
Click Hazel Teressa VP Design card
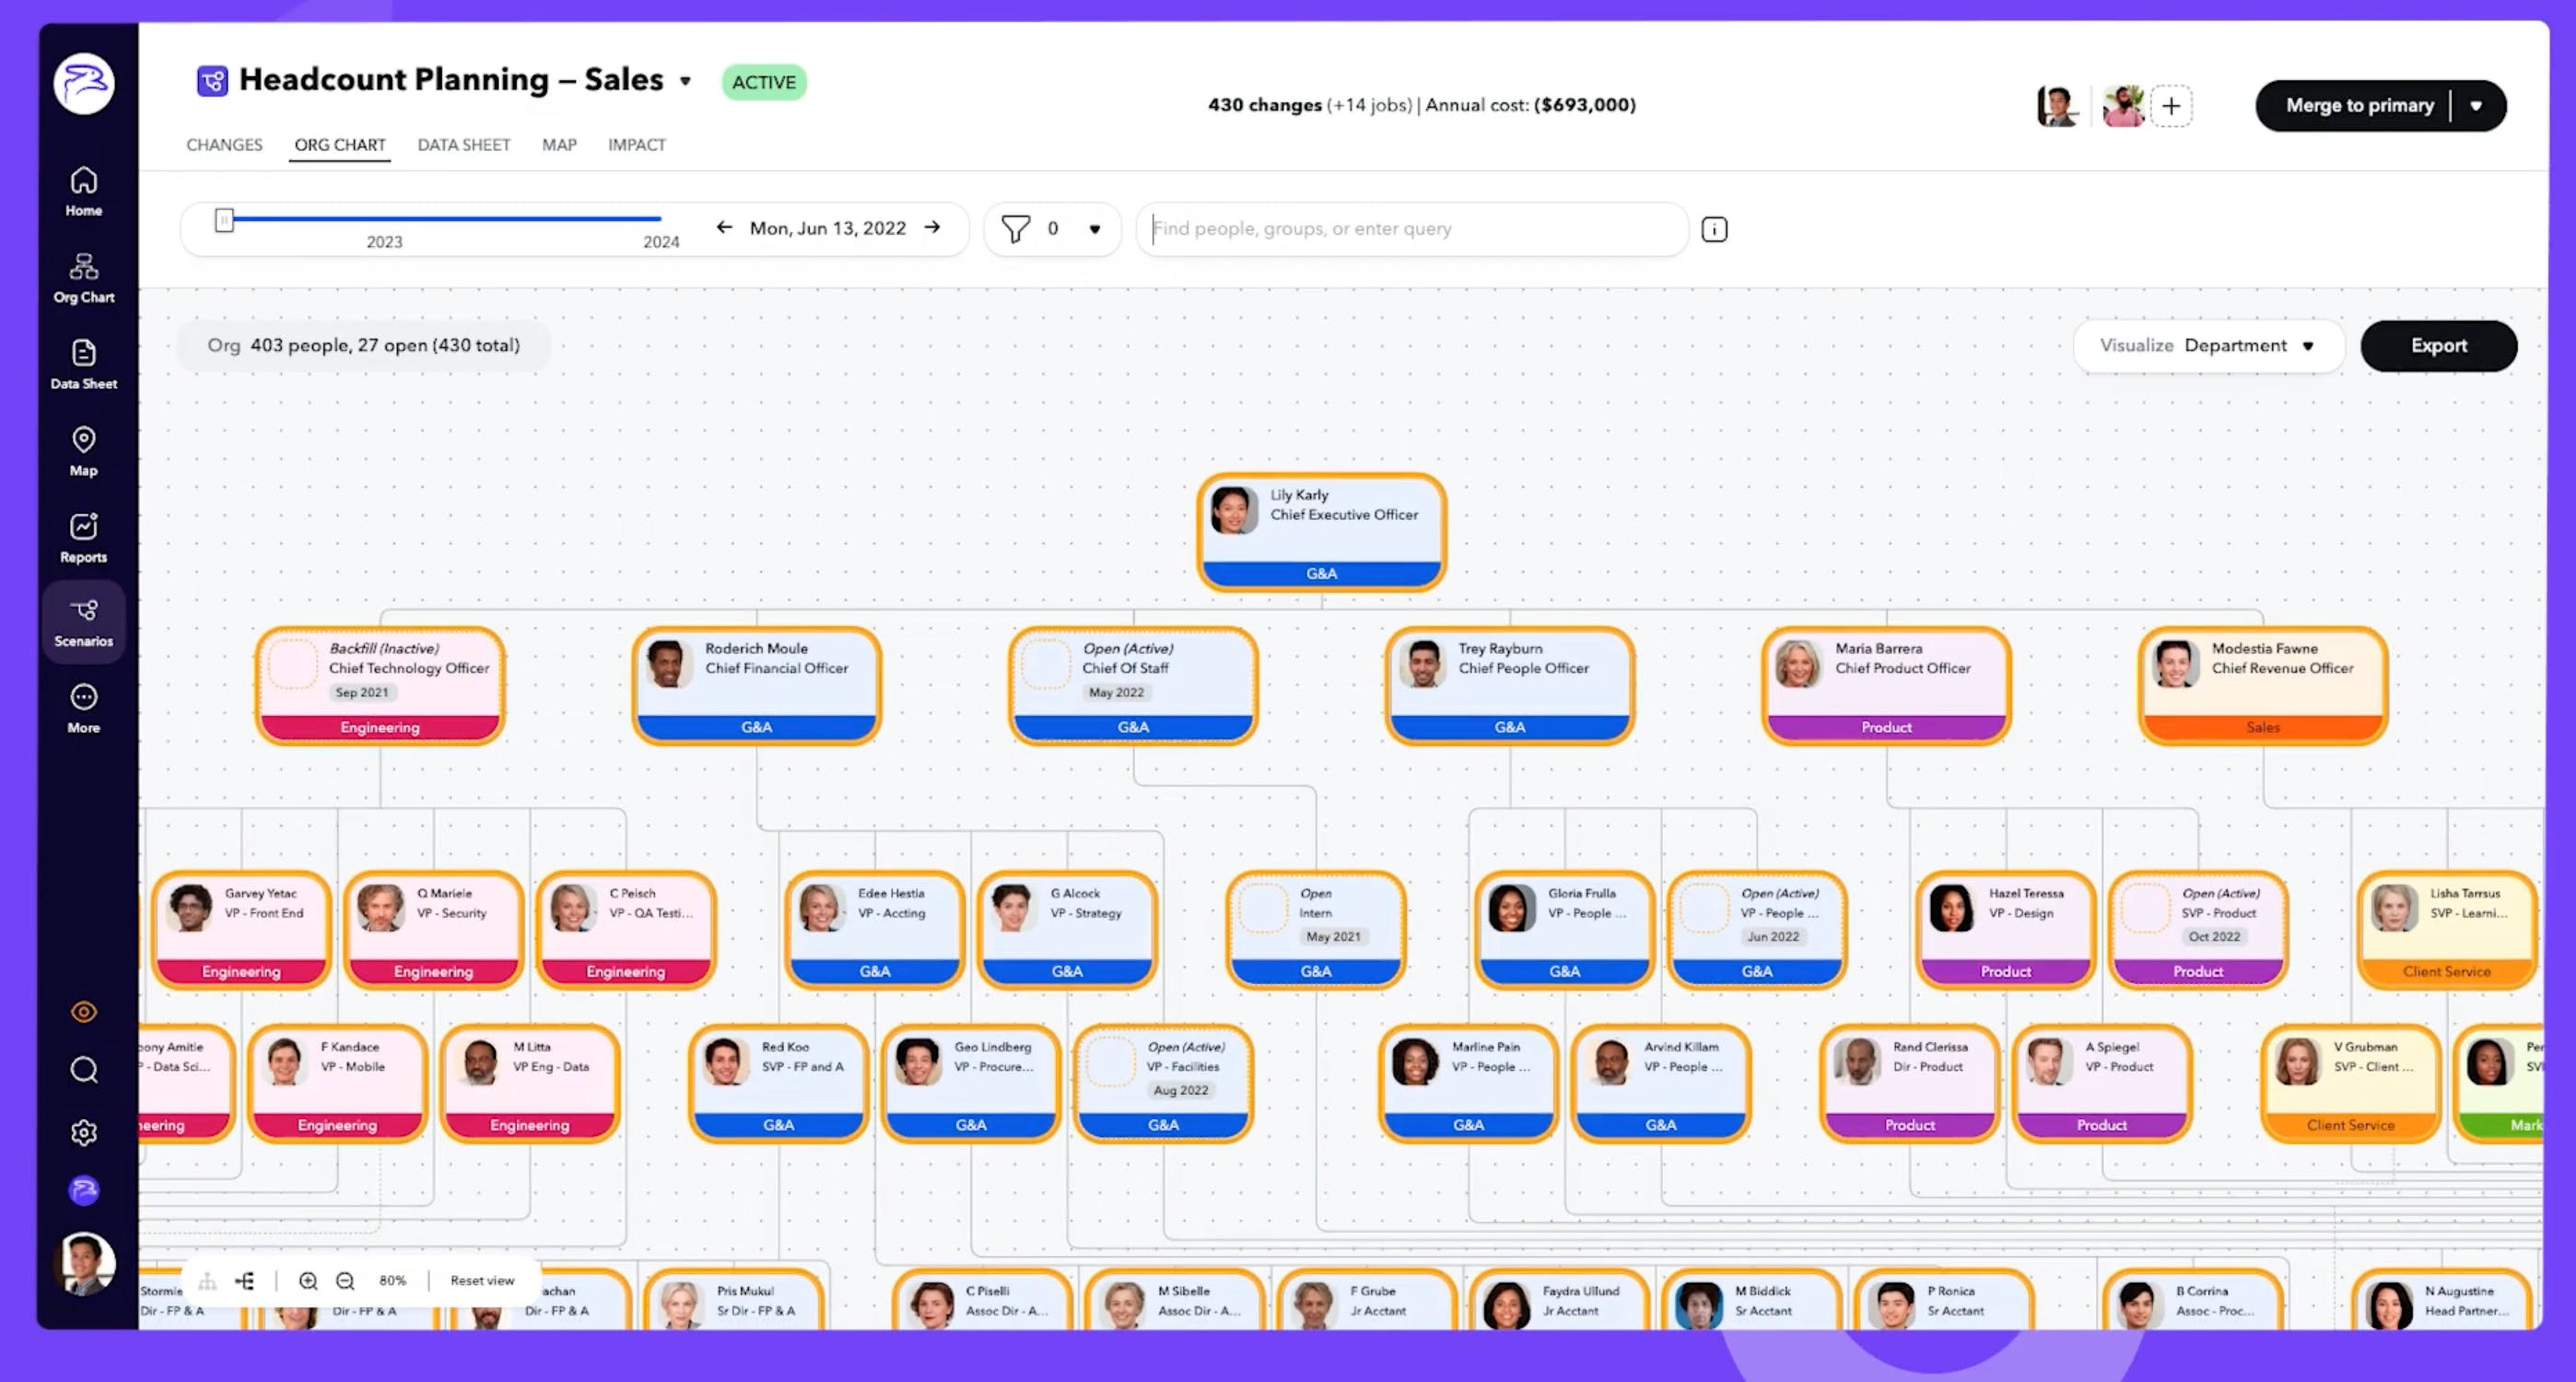(2006, 930)
